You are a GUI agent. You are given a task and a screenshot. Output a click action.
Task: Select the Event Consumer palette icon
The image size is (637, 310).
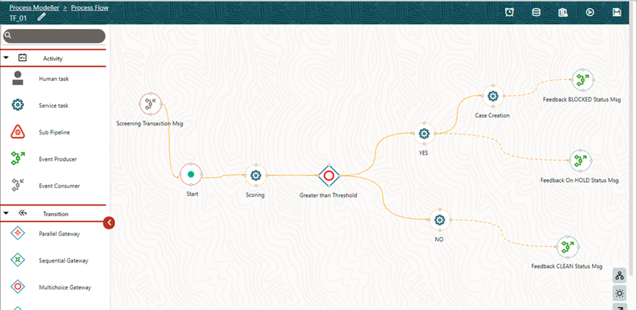[18, 186]
